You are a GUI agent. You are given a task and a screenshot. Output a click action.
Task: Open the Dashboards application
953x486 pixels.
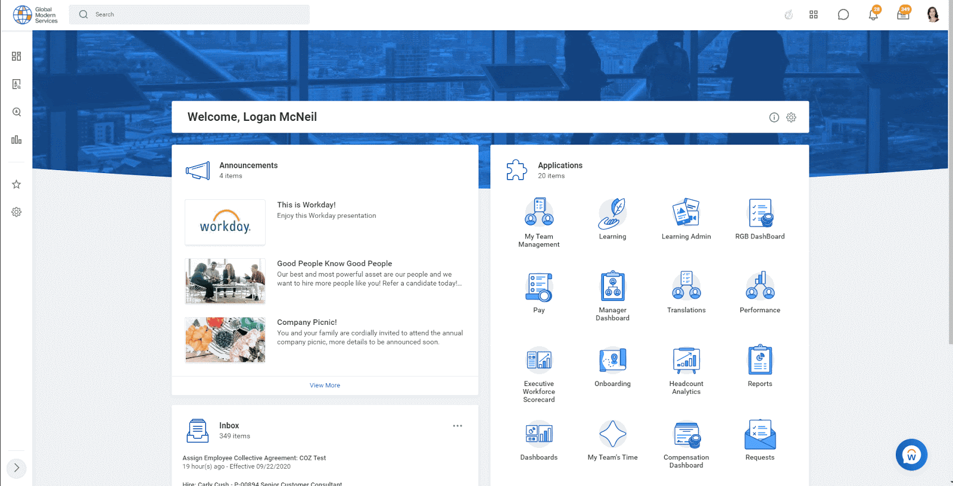click(539, 440)
